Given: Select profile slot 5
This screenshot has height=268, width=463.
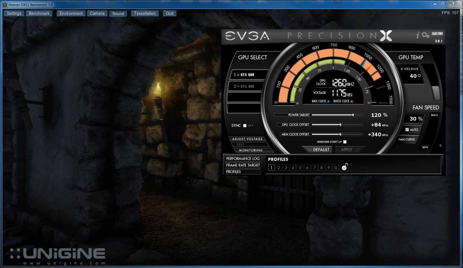Looking at the screenshot, I should 300,167.
